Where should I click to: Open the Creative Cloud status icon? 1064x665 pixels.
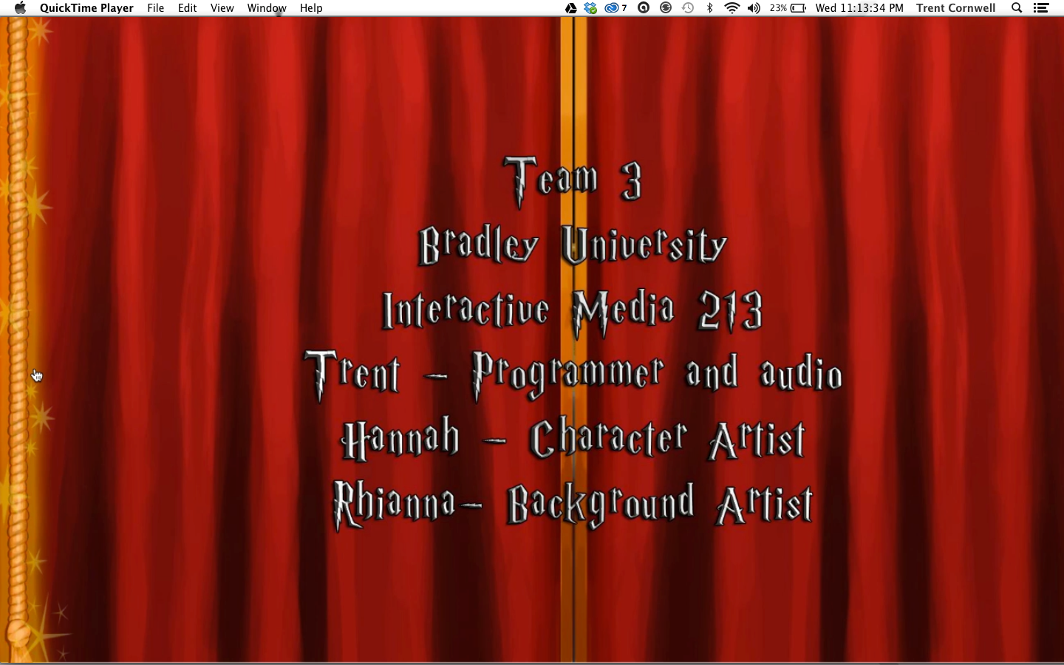click(x=615, y=8)
